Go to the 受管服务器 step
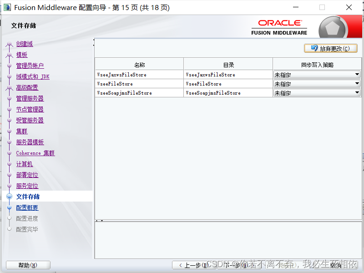The width and height of the screenshot is (364, 273). (30, 120)
